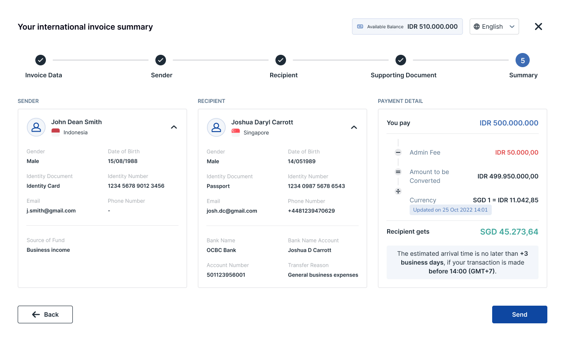Click the equals icon beside Amount to be Converted
565x341 pixels.
398,172
